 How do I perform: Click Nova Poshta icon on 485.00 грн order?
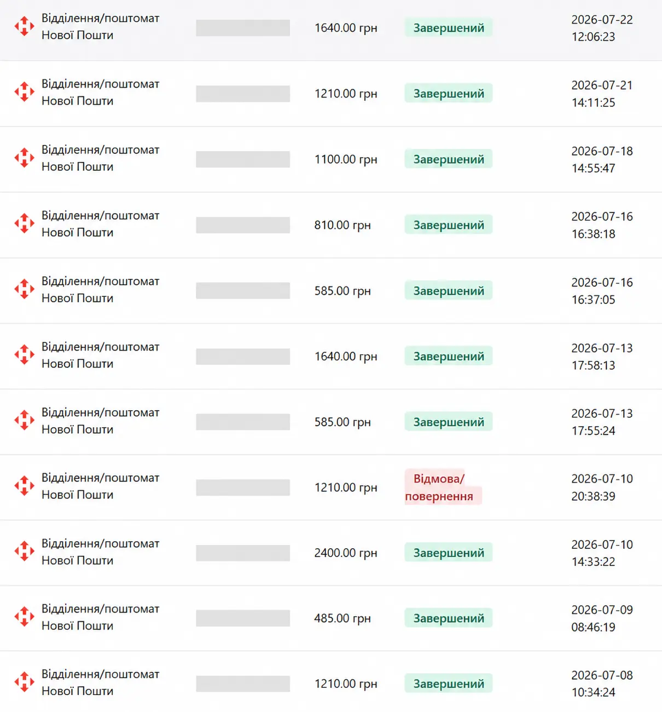(x=24, y=617)
